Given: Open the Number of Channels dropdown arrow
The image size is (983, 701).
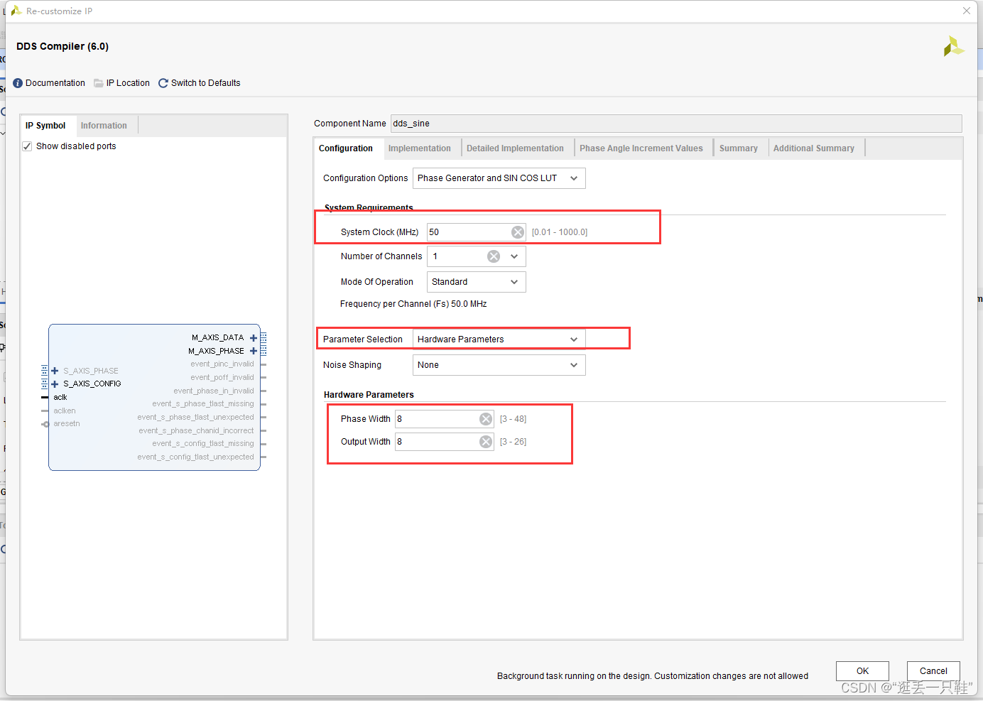Looking at the screenshot, I should [x=514, y=256].
